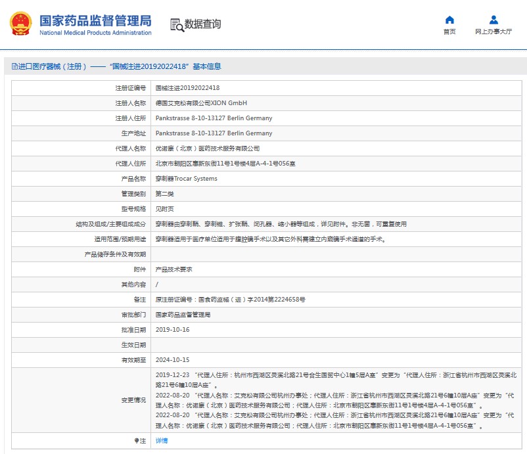Click the 其他内容 row label

coord(134,284)
